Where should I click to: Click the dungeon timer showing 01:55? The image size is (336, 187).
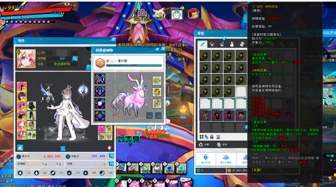point(142,19)
